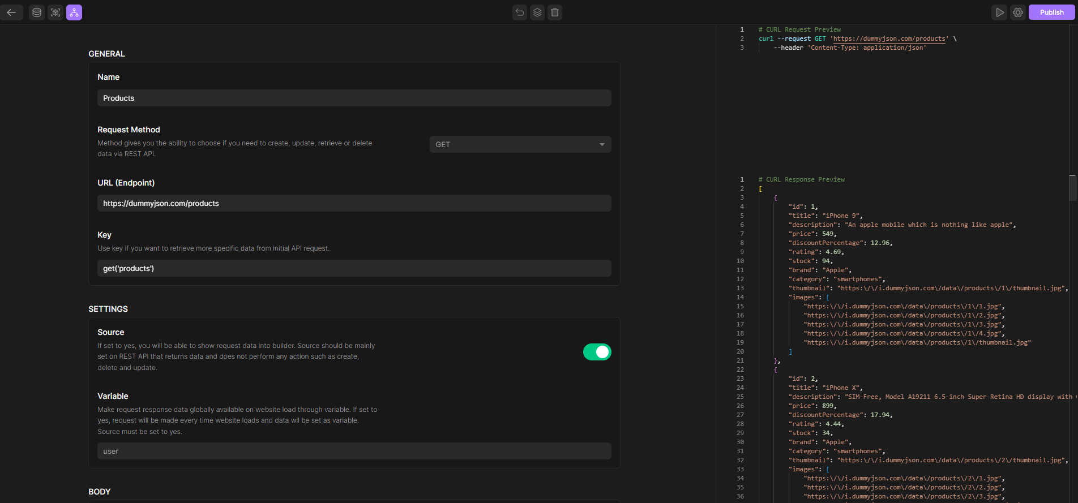Click the "title": "iPhone X" line

(825, 388)
